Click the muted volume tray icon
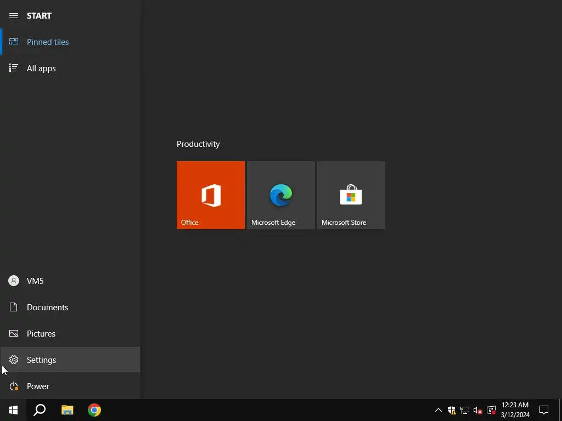Image resolution: width=562 pixels, height=421 pixels. (x=478, y=410)
